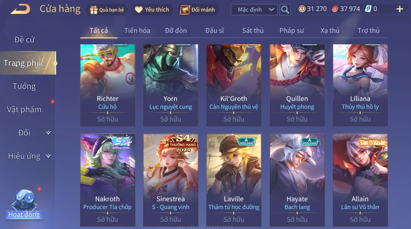The height and width of the screenshot is (229, 411).
Task: Open the Mặc định sort dropdown
Action: pos(254,10)
